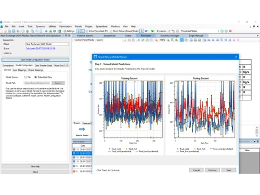The width and height of the screenshot is (260, 195).
Task: Click the red error icon on Information row 8
Action: click(74, 171)
